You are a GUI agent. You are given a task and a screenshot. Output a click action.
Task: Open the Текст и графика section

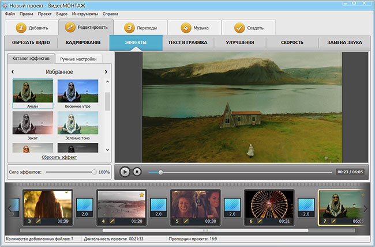pyautogui.click(x=187, y=43)
